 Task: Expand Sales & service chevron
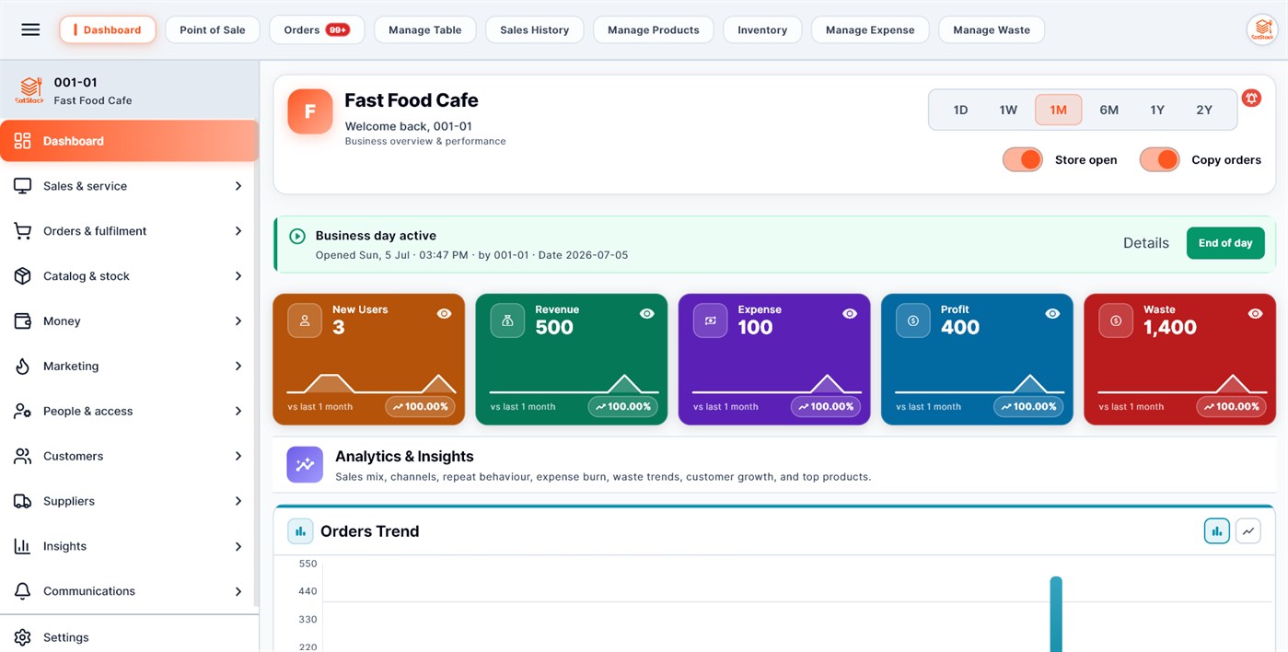(238, 186)
